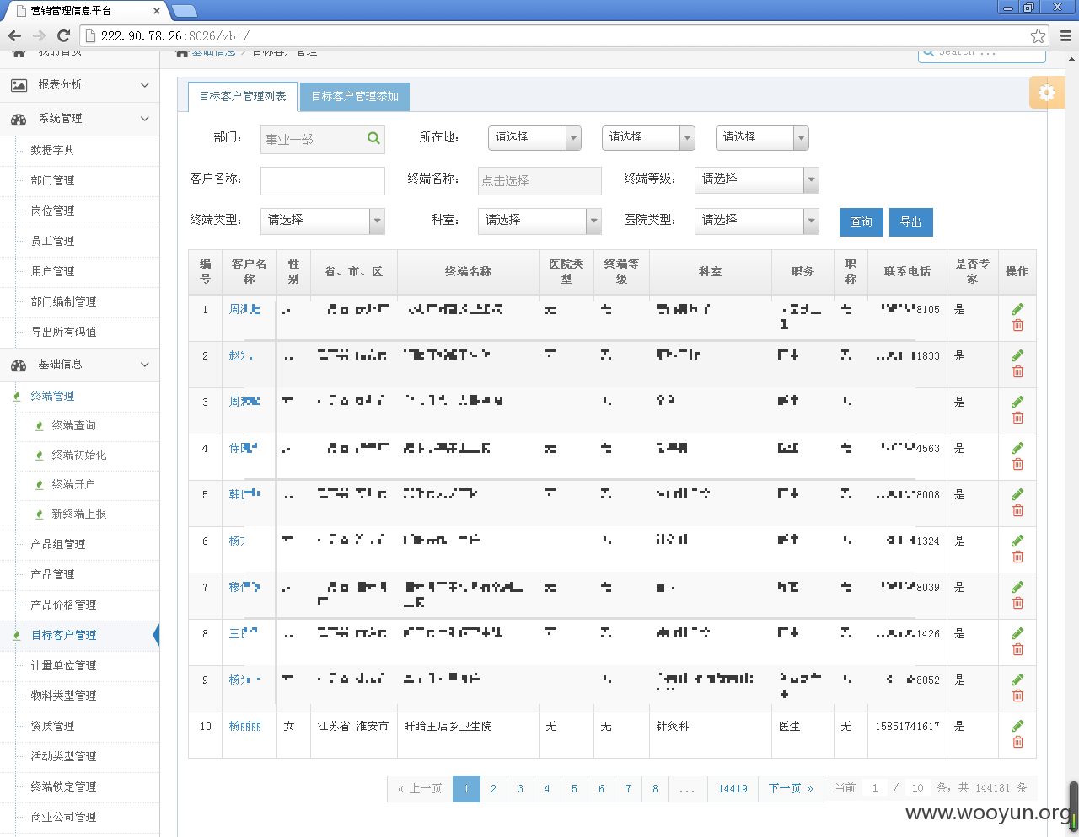Expand the 报表分析 sidebar section chevron
Viewport: 1079px width, 837px height.
tap(144, 85)
